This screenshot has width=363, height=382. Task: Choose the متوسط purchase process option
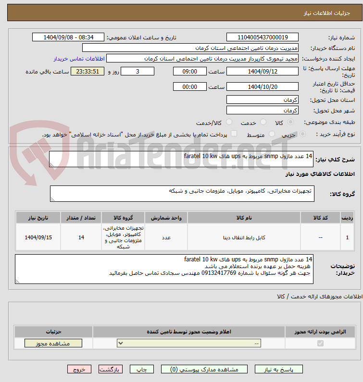click(x=272, y=134)
